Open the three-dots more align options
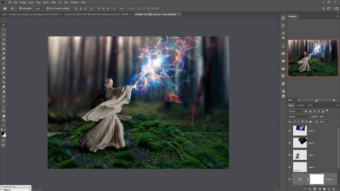Viewport: 340px width, 191px height. (x=122, y=8)
